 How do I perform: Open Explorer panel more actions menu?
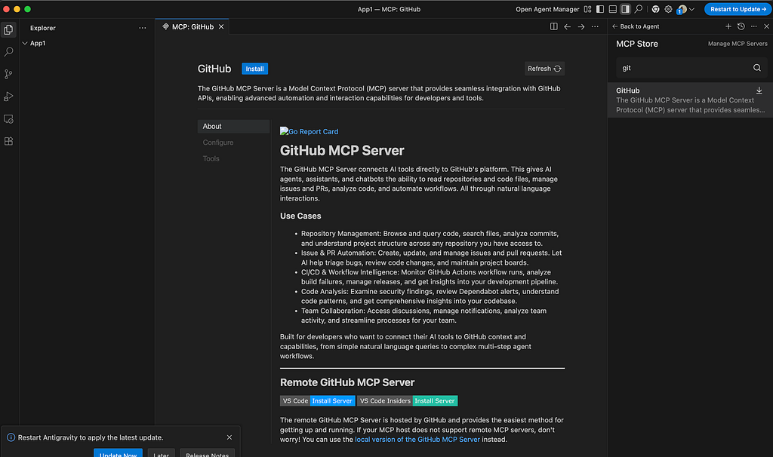[143, 28]
